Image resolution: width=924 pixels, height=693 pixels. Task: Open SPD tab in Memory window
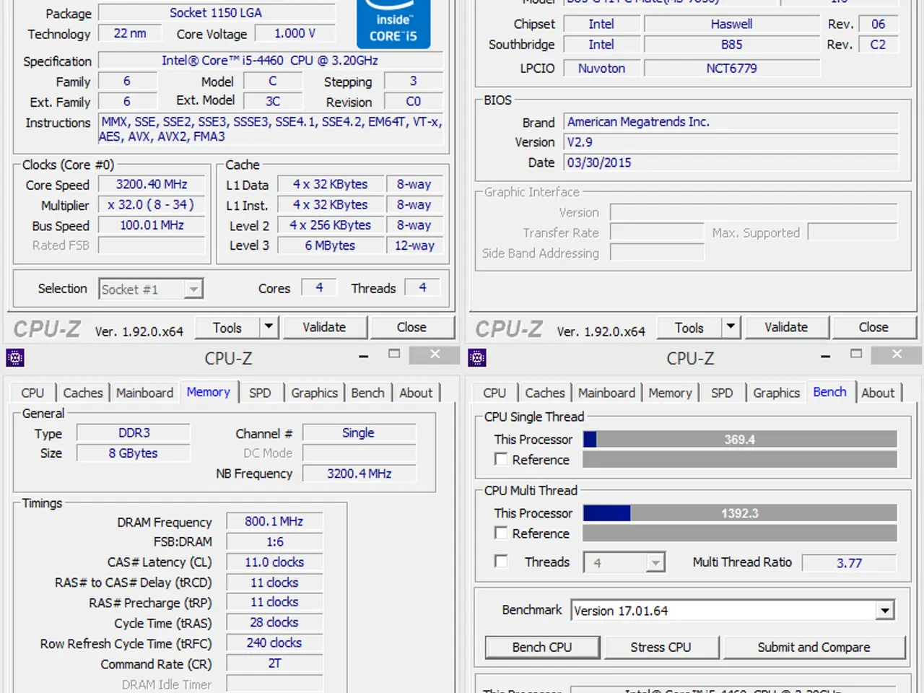pyautogui.click(x=260, y=393)
